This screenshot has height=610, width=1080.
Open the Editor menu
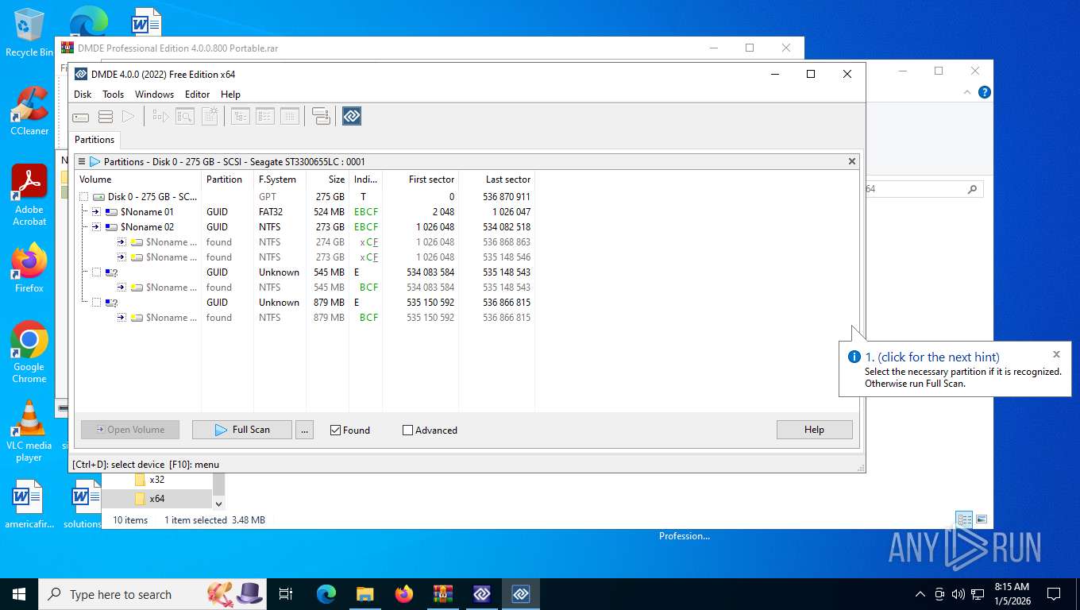(x=198, y=94)
